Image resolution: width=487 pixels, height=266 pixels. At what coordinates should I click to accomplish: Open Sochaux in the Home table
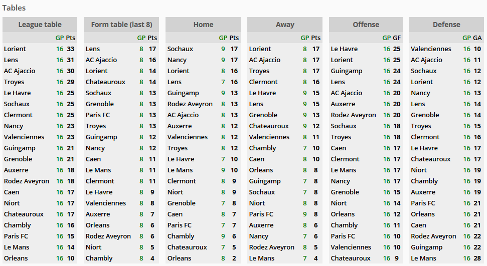(x=180, y=49)
